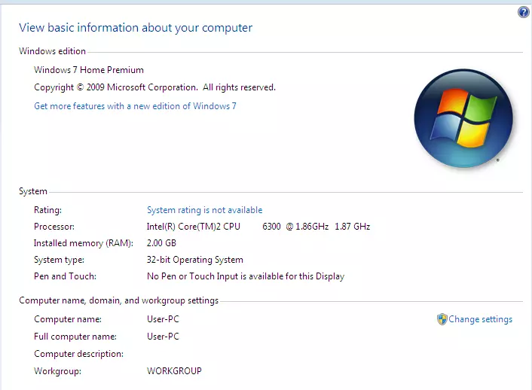Open the blue Help question-mark icon
This screenshot has width=532, height=390.
coord(523,13)
